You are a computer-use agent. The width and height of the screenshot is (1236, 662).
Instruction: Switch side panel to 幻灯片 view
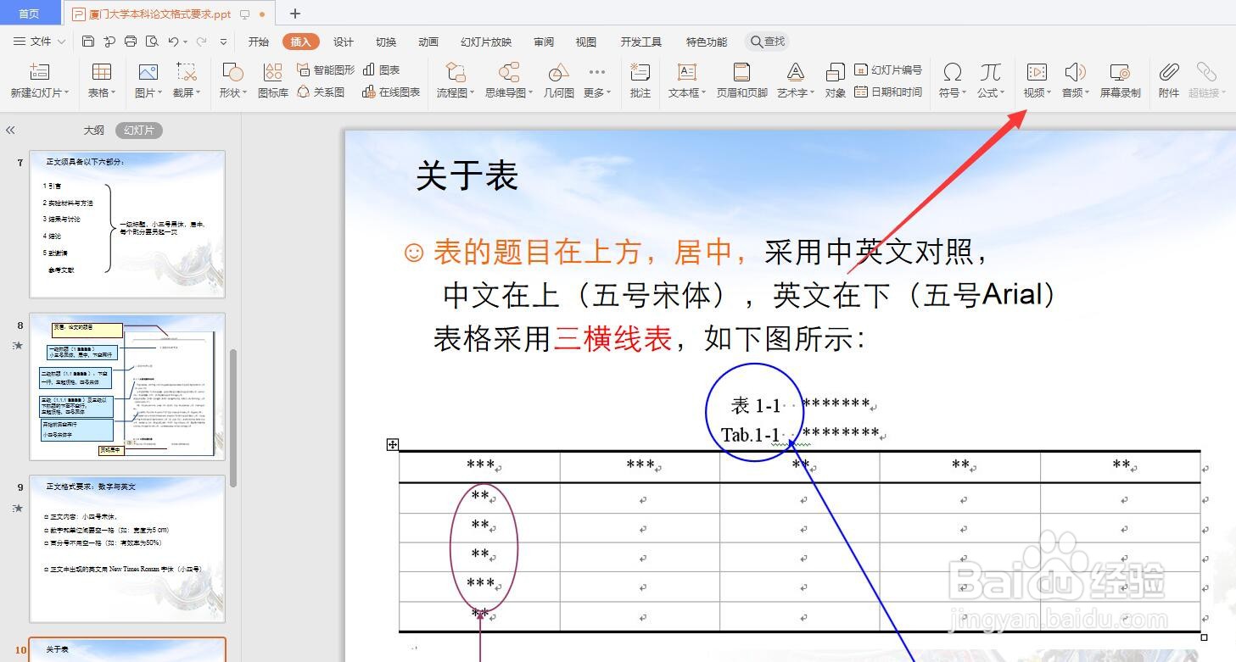point(139,131)
